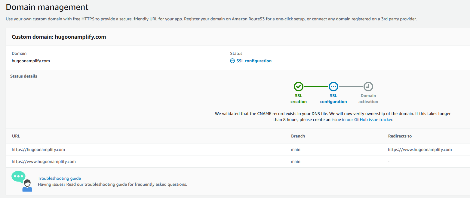Select the https://www.hugoonamplify.com URL entry
This screenshot has width=470, height=198.
[x=44, y=161]
